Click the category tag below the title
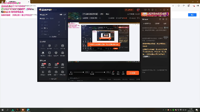The height and width of the screenshot is (112, 200). click(90, 18)
